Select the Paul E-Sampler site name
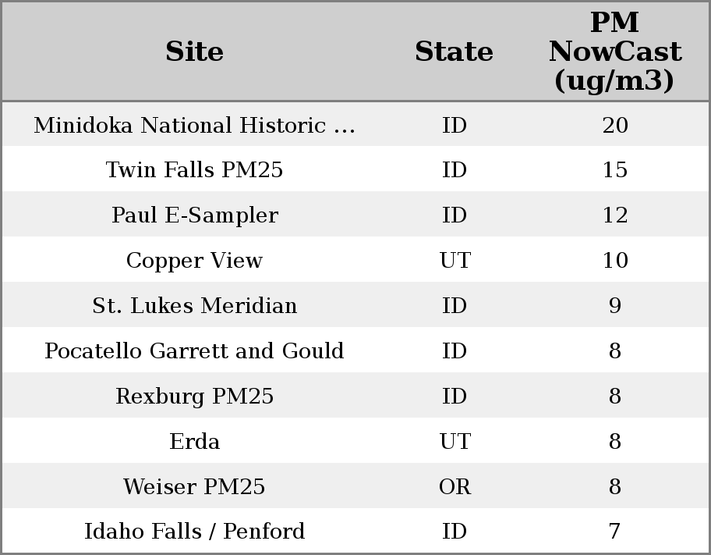 194,215
